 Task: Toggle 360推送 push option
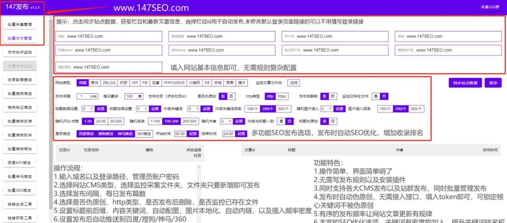(x=144, y=134)
